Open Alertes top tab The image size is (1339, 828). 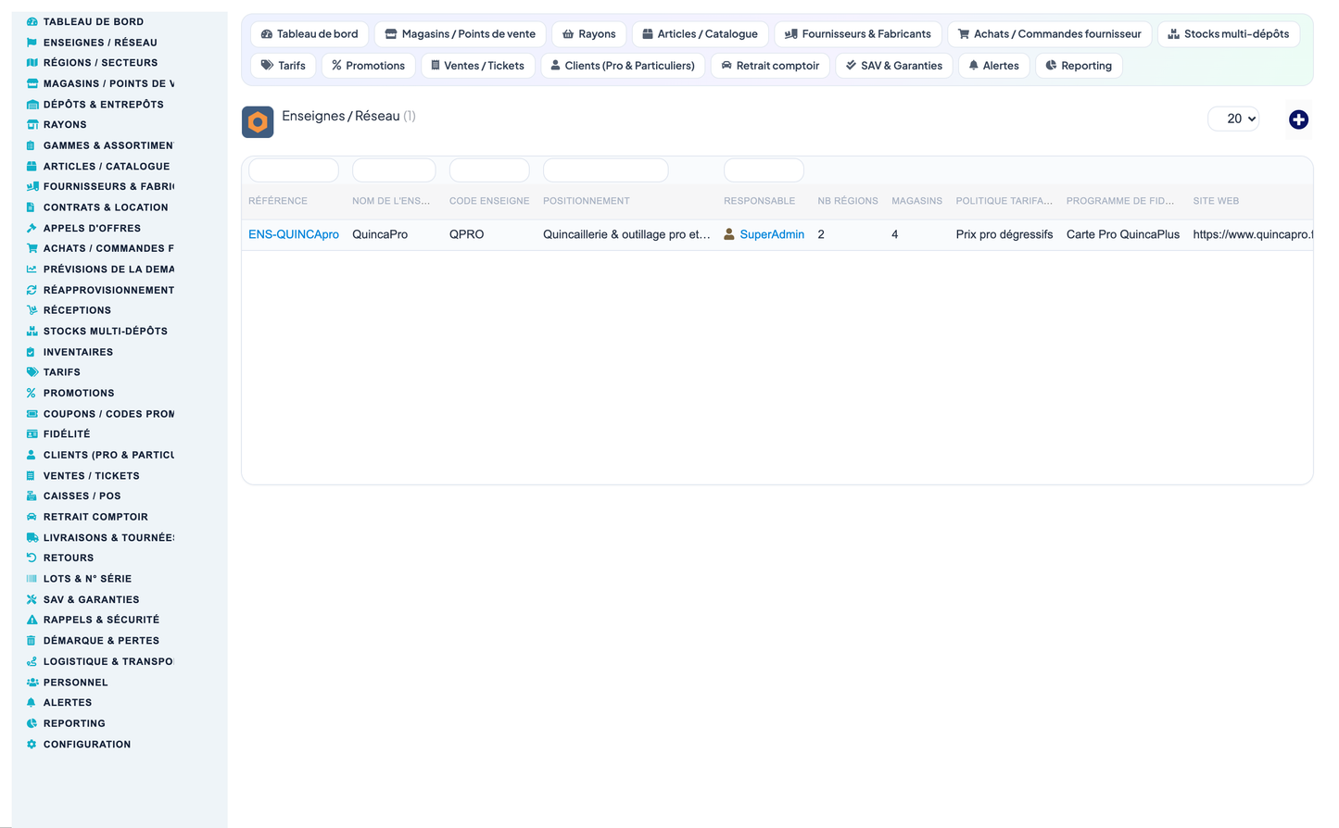994,66
